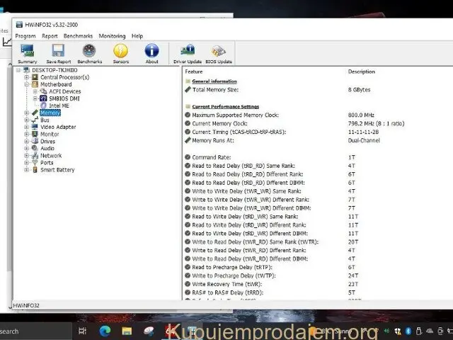Viewport: 453px width, 340px height.
Task: Expand the Drives tree node
Action: [27, 142]
